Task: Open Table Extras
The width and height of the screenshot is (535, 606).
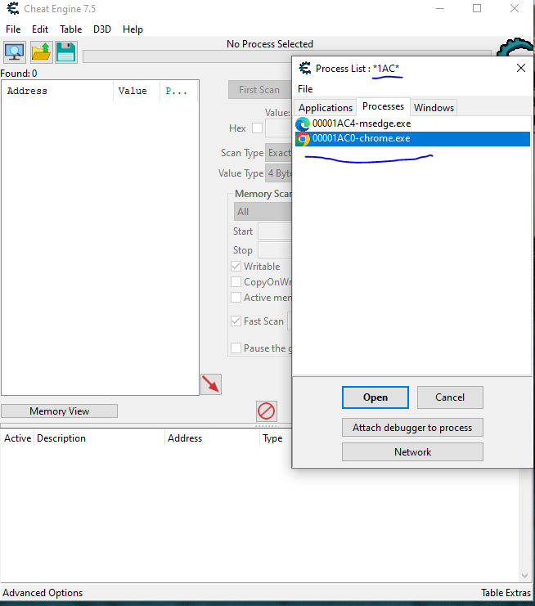Action: click(506, 593)
